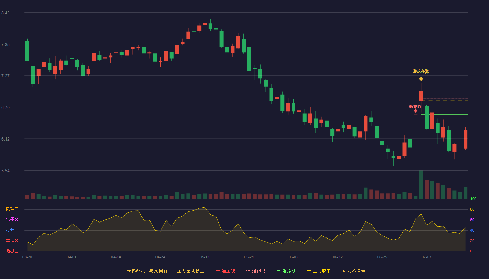Click the 03-20 date label
Image resolution: width=489 pixels, height=279 pixels.
click(27, 257)
